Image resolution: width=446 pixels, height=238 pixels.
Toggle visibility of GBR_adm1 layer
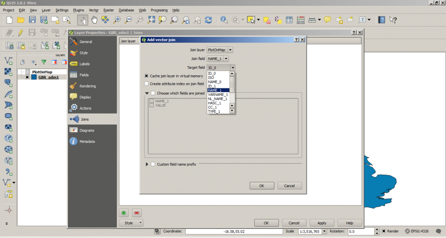[x=27, y=77]
